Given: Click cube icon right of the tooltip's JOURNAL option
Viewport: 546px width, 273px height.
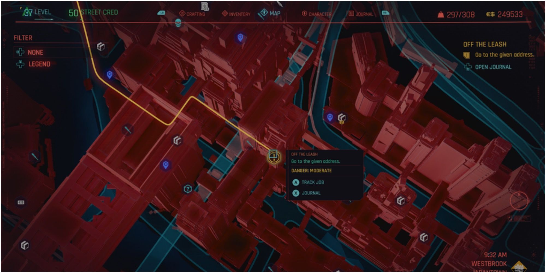Looking at the screenshot, I should point(401,201).
